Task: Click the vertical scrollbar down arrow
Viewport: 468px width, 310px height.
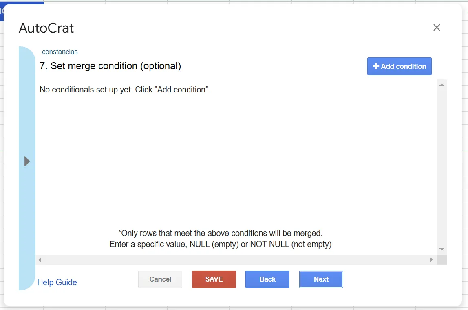Action: click(x=442, y=249)
